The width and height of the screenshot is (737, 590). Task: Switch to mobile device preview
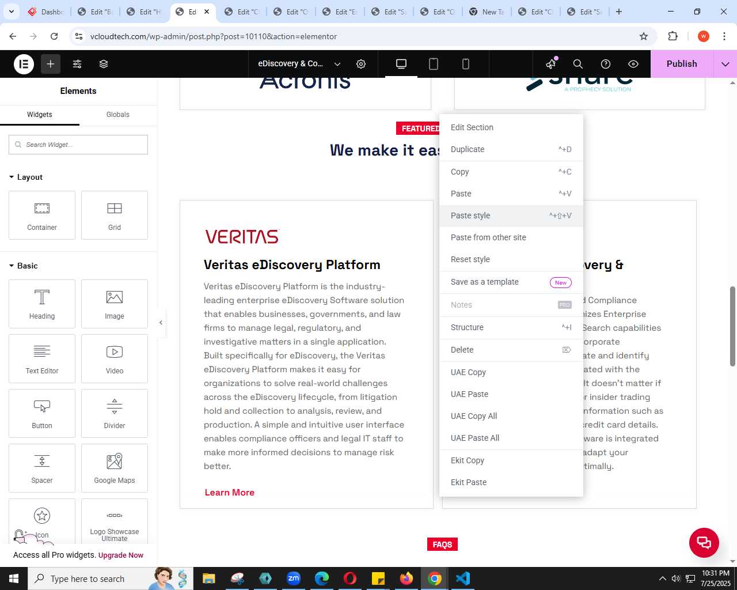coord(466,64)
